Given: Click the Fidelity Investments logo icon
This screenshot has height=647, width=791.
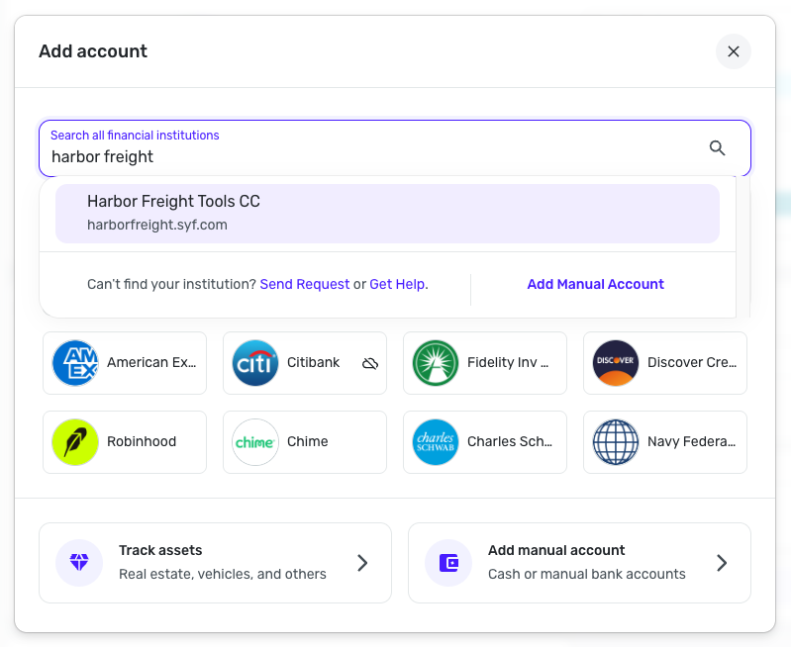Looking at the screenshot, I should tap(436, 363).
